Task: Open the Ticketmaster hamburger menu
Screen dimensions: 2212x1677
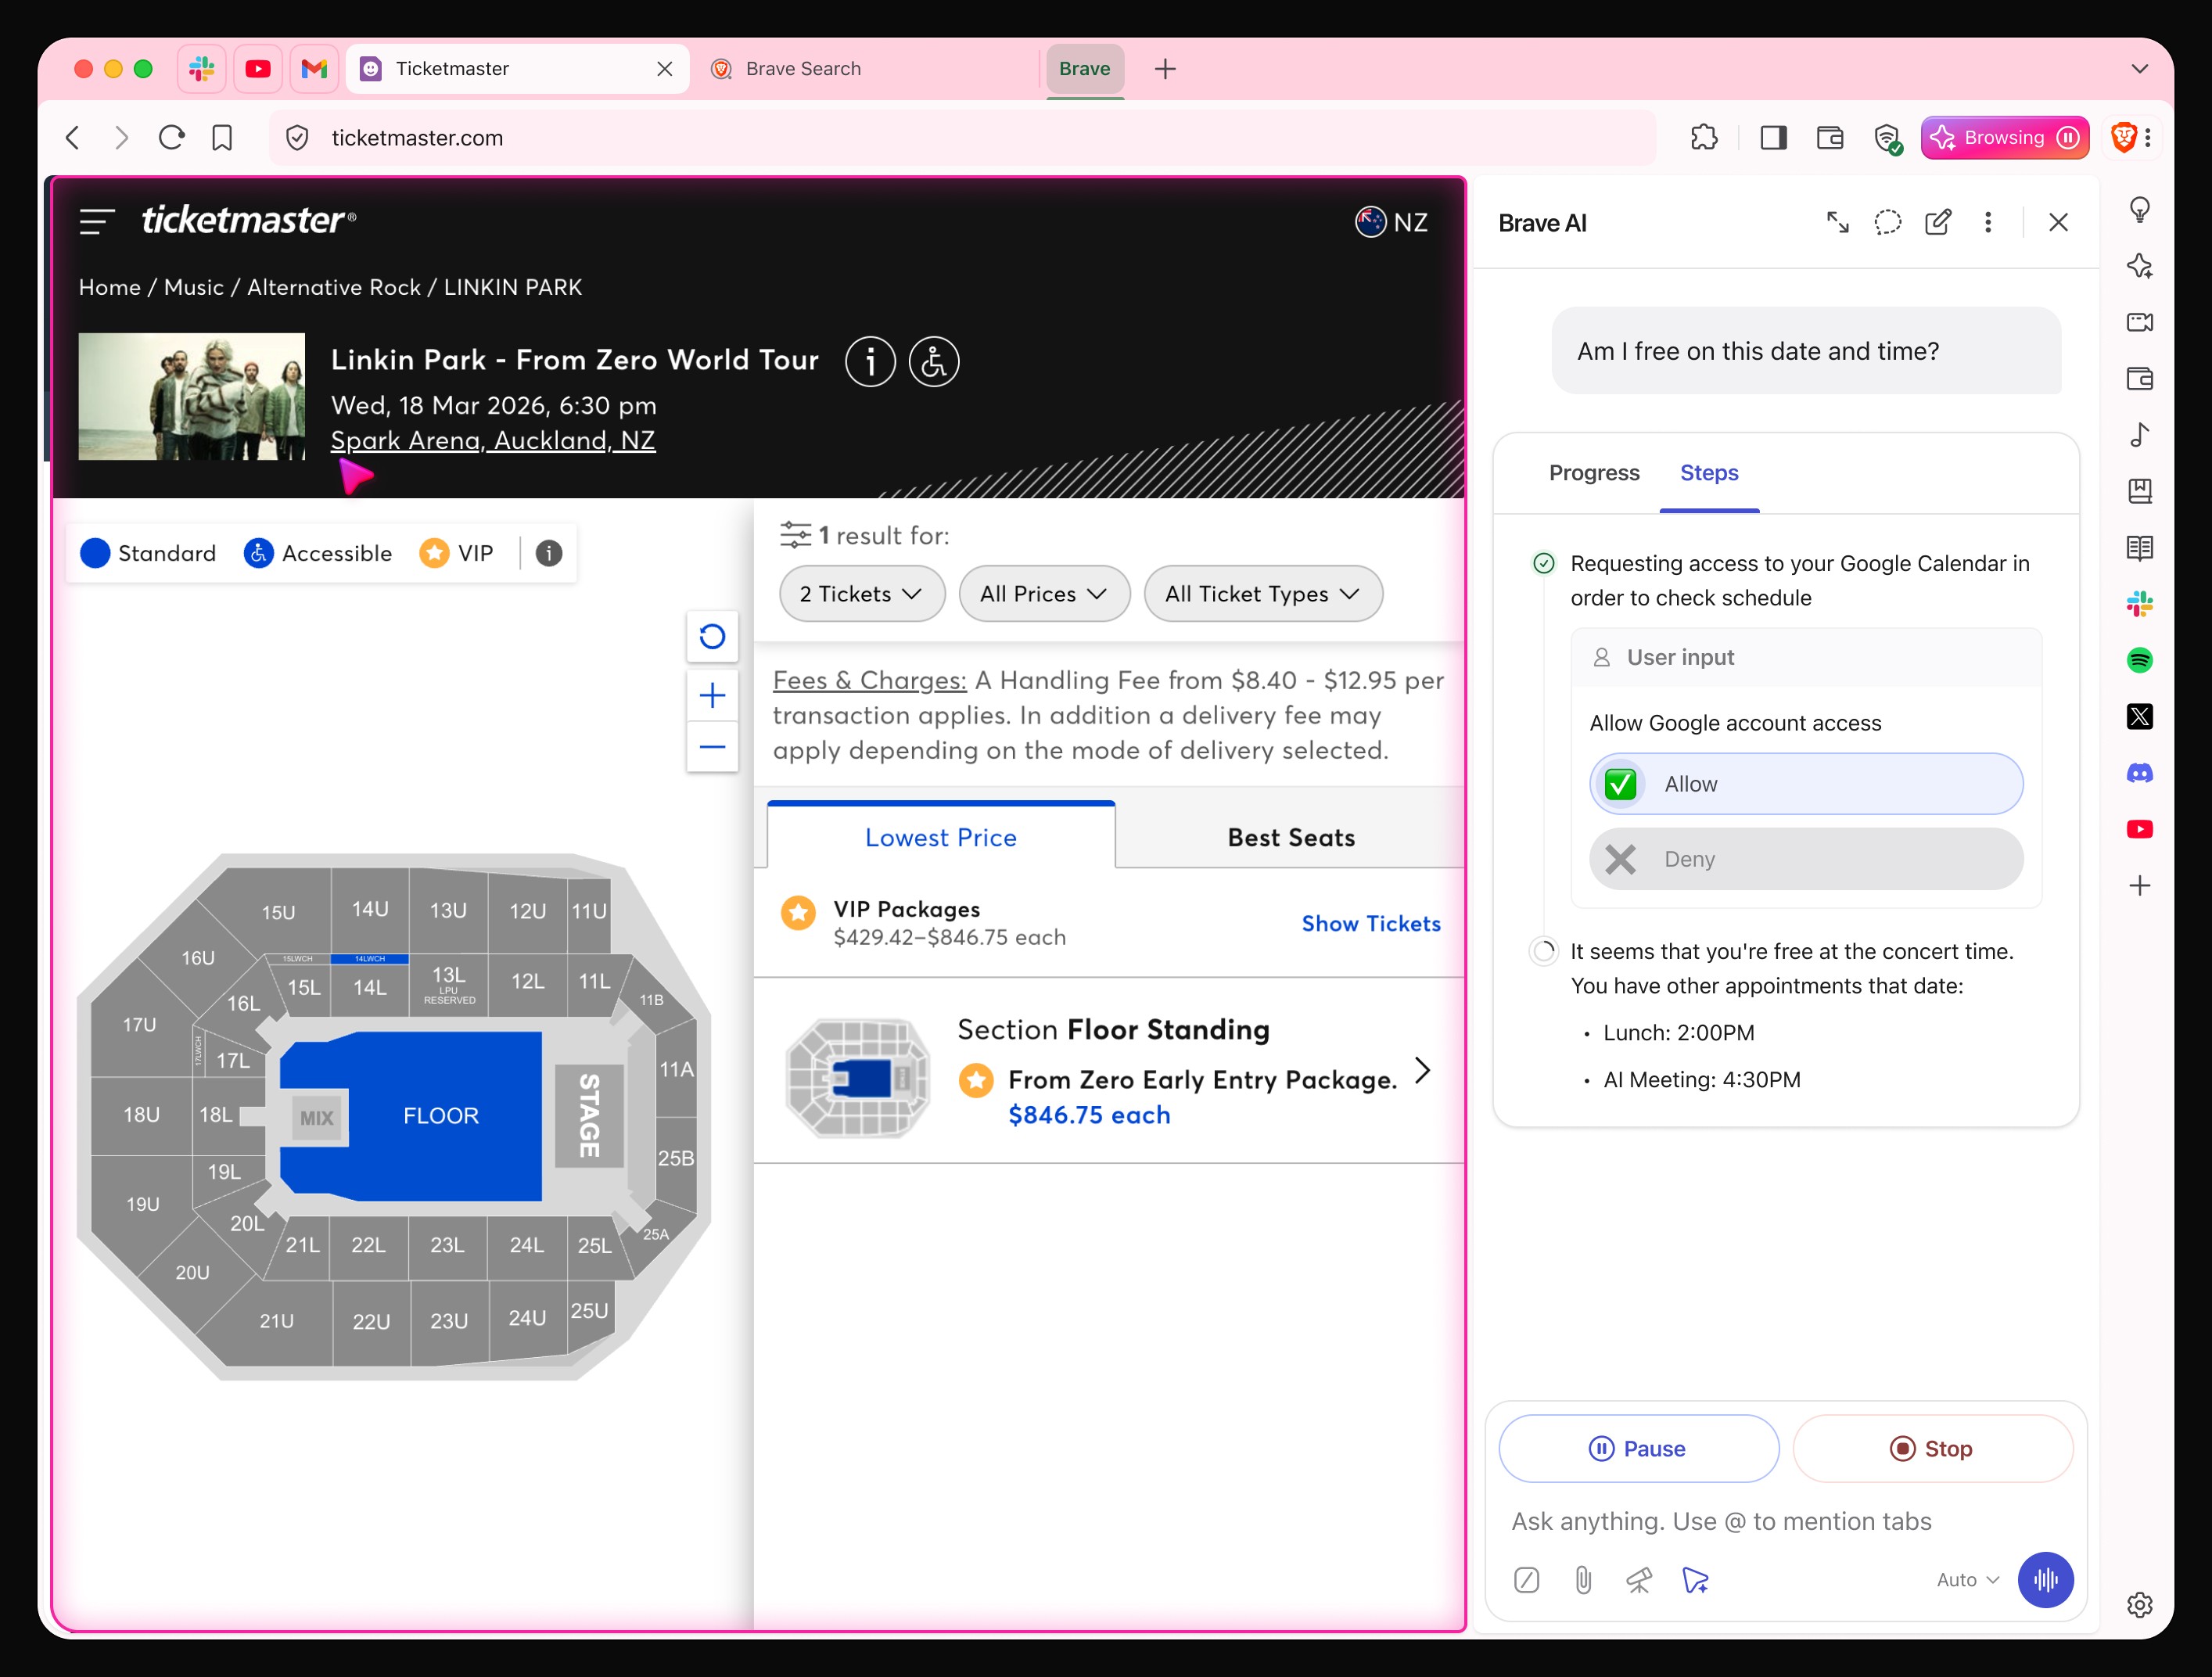Action: pos(97,221)
